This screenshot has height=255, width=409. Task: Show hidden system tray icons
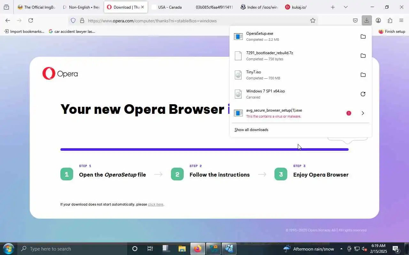[x=341, y=249]
